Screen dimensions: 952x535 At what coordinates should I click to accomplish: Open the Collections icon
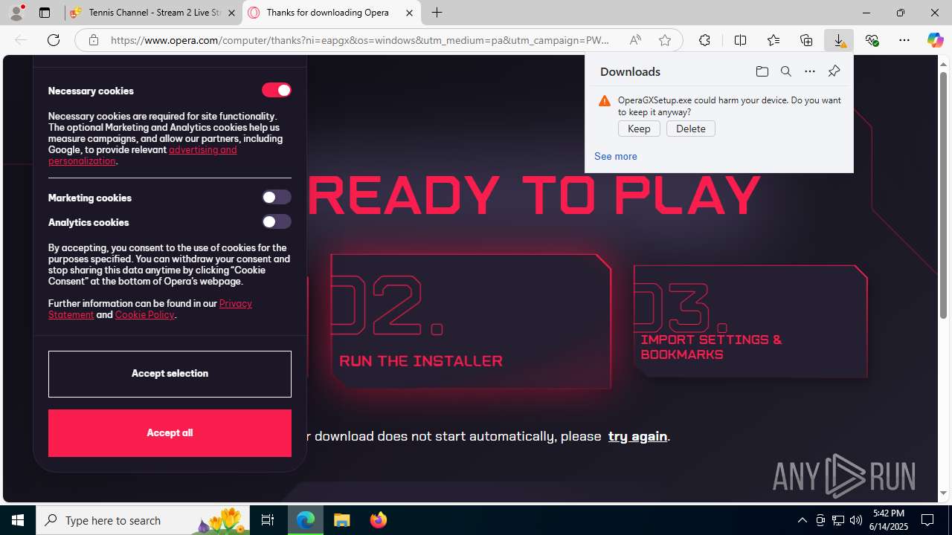(806, 40)
